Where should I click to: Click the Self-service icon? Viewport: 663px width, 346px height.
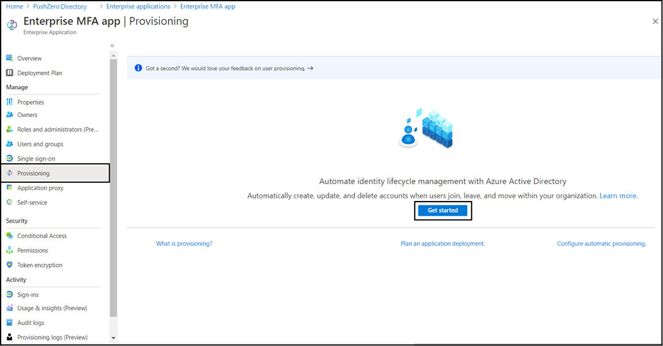(9, 202)
